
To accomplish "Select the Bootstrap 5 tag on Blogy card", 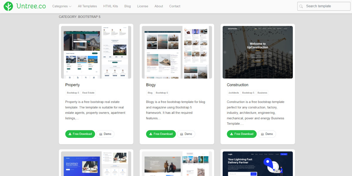I will (162, 93).
